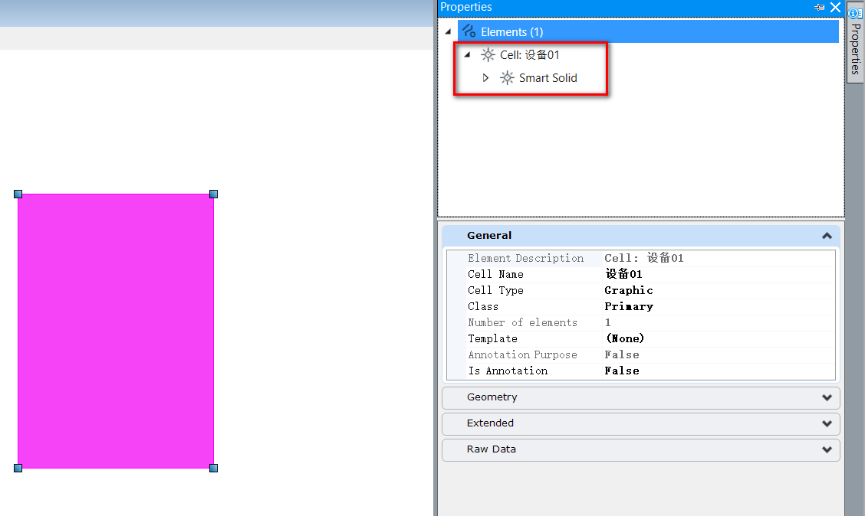Expand the Smart Solid tree node
The image size is (865, 516).
pos(485,77)
